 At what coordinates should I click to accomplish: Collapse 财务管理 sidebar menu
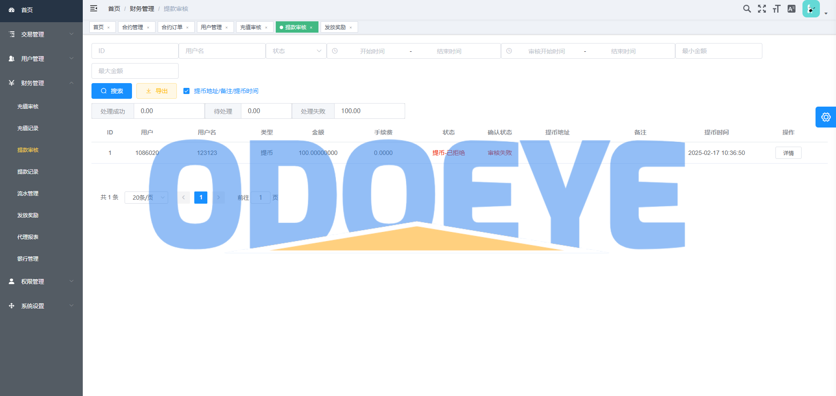[x=41, y=83]
